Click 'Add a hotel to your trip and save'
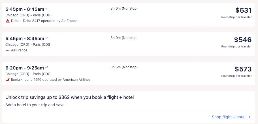The width and height of the screenshot is (258, 124). point(35,105)
